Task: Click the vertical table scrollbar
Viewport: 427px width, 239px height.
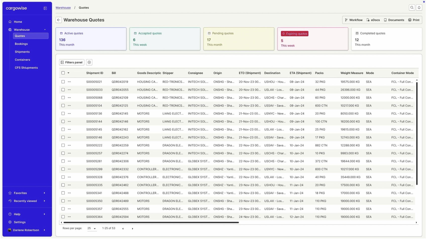Action: click(417, 133)
